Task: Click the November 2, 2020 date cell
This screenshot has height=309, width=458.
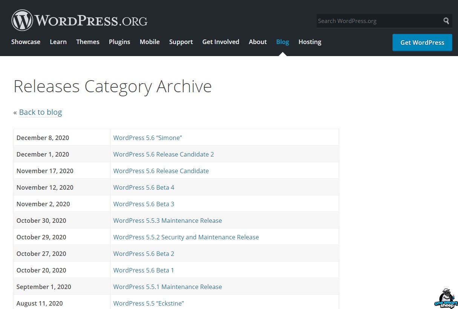Action: (x=62, y=204)
